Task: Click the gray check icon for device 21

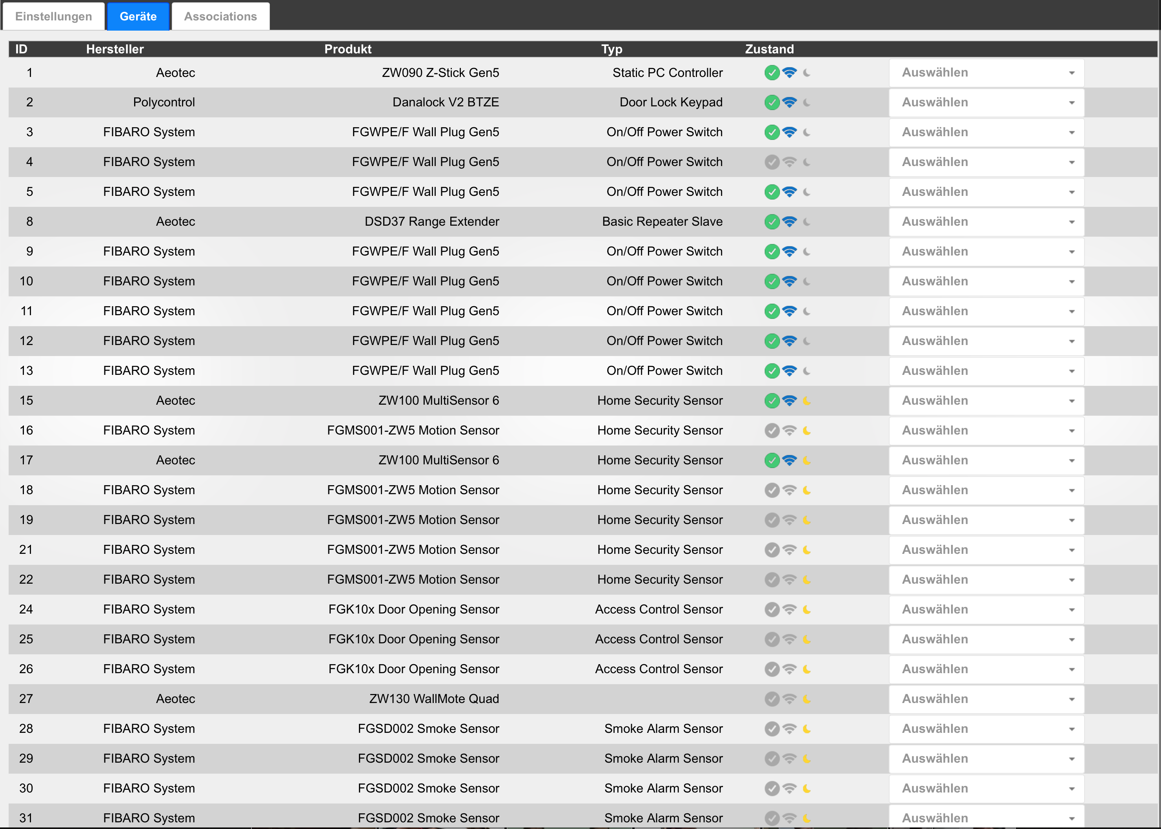Action: [772, 550]
